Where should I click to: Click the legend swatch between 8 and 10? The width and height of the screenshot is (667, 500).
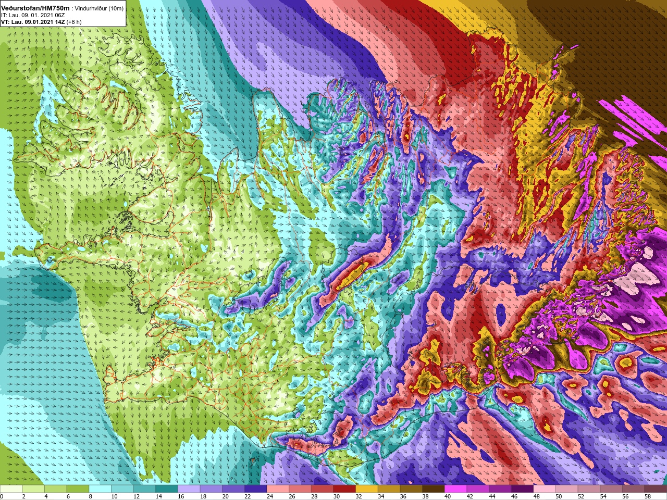pyautogui.click(x=100, y=490)
